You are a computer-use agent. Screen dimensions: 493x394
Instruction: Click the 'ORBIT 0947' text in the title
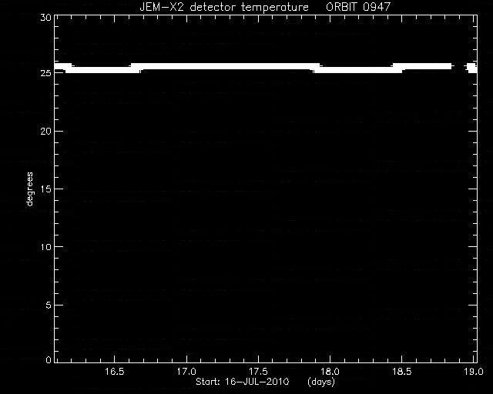coord(358,7)
